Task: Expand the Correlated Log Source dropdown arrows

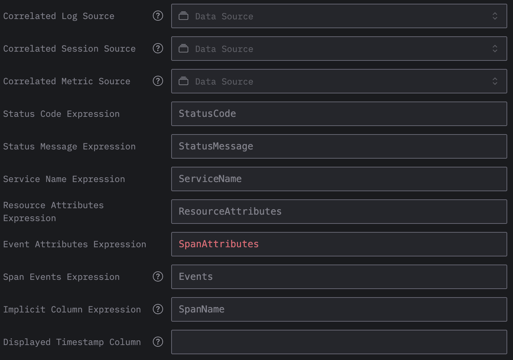Action: click(x=495, y=16)
